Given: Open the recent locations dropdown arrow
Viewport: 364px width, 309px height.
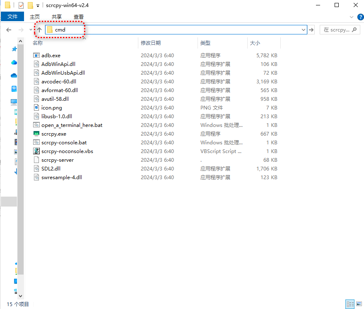Looking at the screenshot, I should point(31,30).
